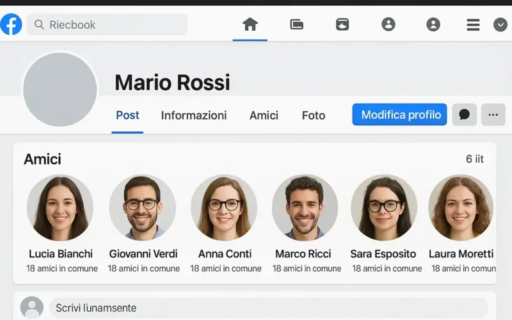
Task: Click the name Anna Conti
Action: click(x=225, y=253)
